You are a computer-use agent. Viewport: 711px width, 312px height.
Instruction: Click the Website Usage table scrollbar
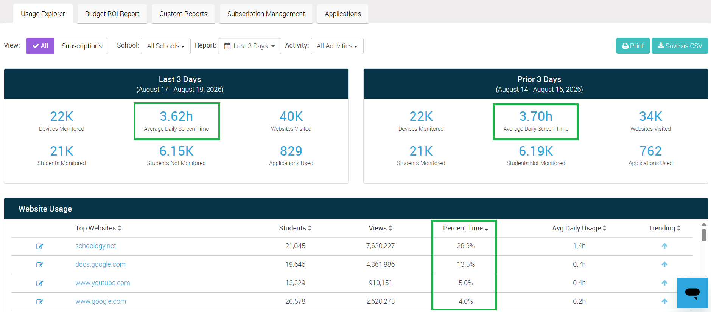click(704, 235)
